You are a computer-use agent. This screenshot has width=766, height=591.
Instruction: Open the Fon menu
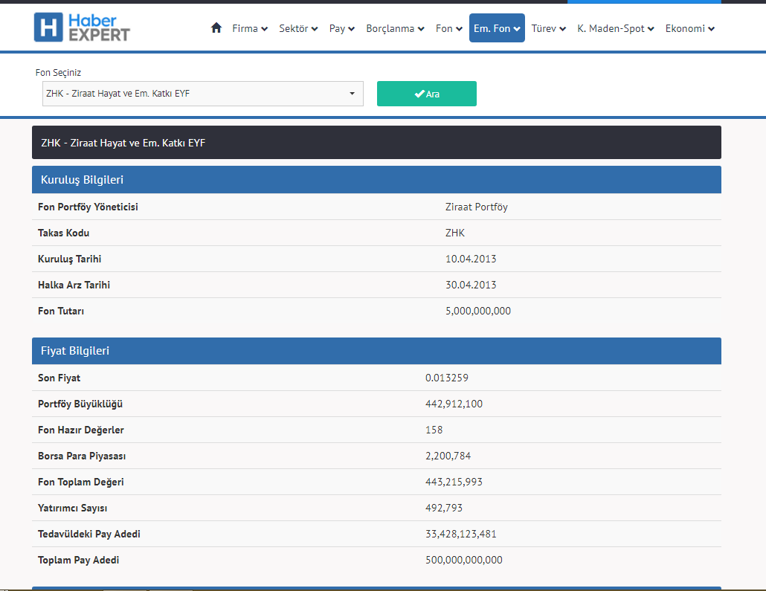[448, 28]
